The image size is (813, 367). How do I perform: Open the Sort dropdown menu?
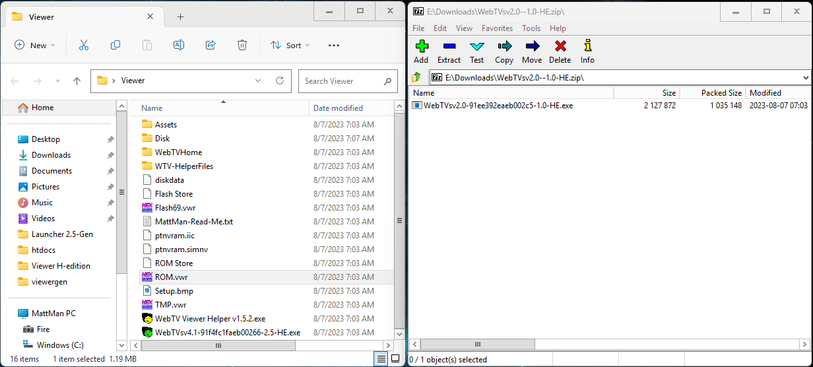click(290, 45)
